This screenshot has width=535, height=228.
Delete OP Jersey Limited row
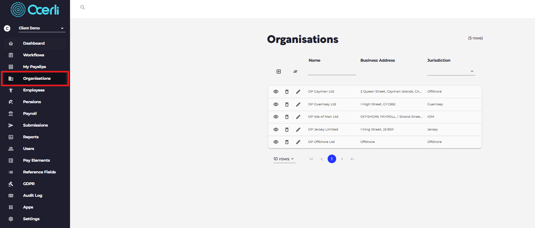point(287,129)
